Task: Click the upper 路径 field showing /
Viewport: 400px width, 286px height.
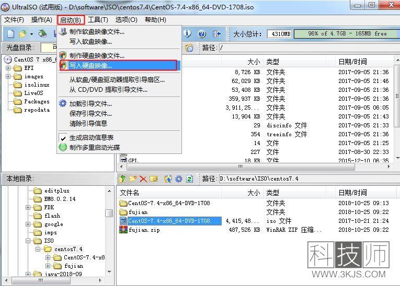Action: [308, 47]
